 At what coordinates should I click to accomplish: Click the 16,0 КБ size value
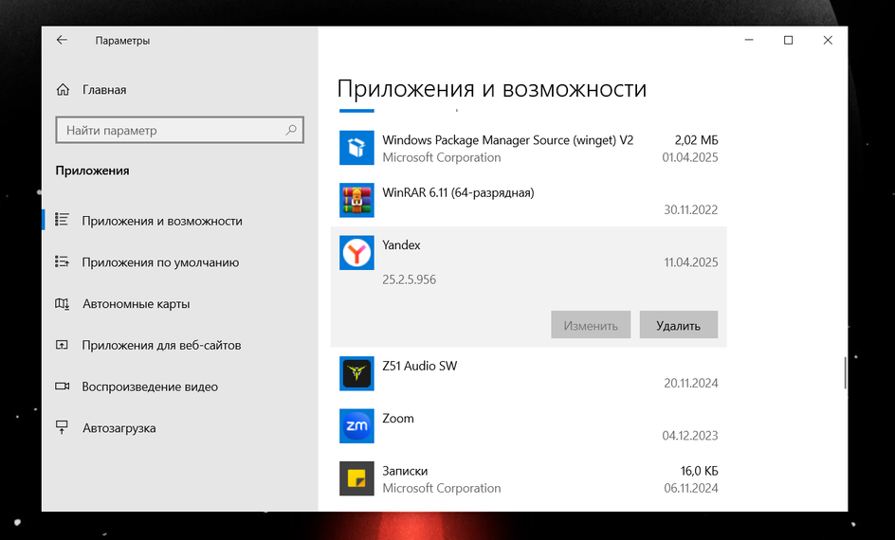tap(700, 471)
